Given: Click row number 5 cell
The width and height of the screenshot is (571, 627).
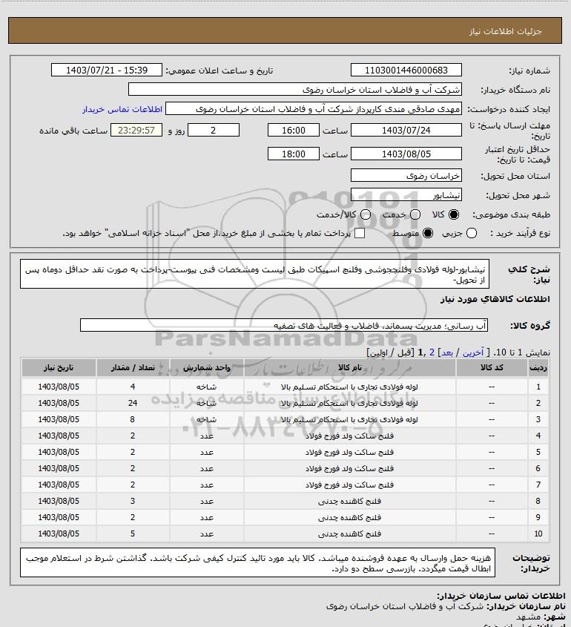Looking at the screenshot, I should click(538, 452).
